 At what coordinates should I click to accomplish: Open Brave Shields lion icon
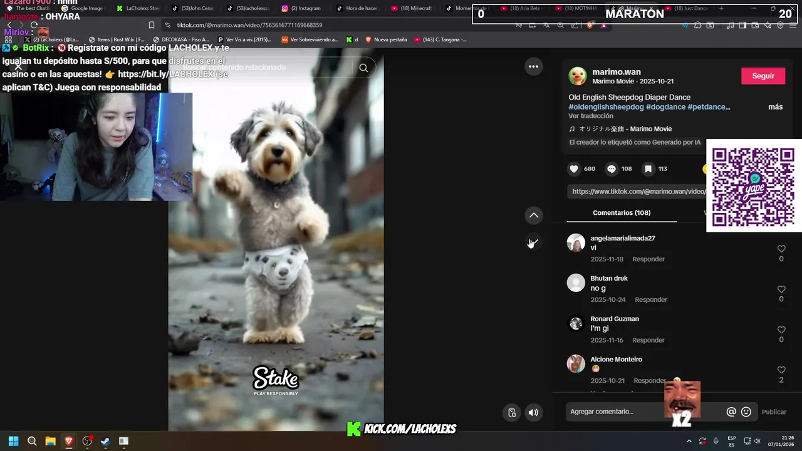590,25
